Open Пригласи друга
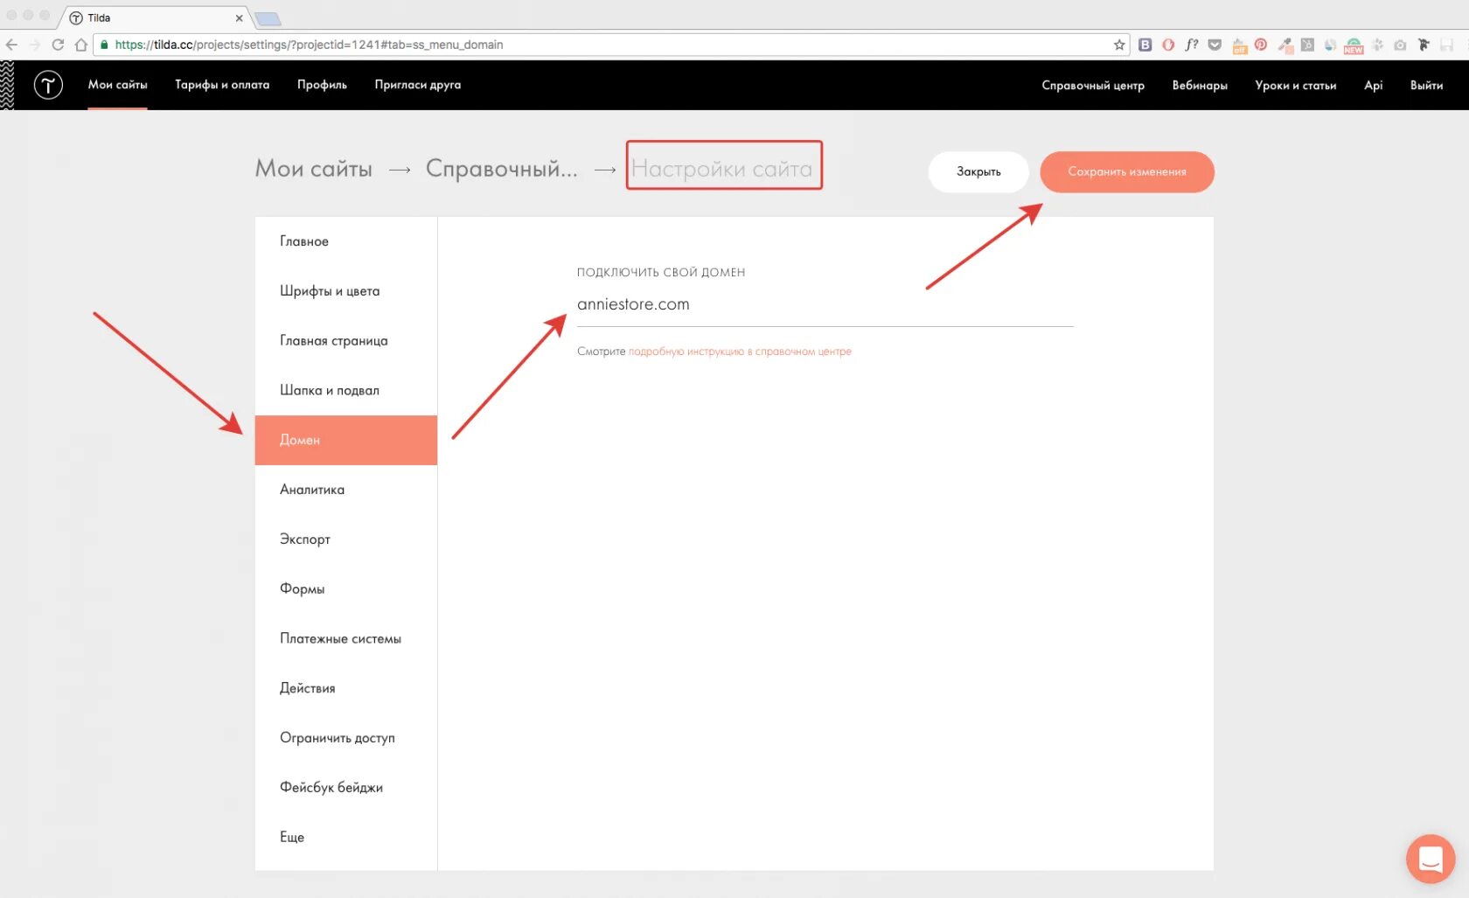This screenshot has width=1469, height=898. tap(417, 85)
